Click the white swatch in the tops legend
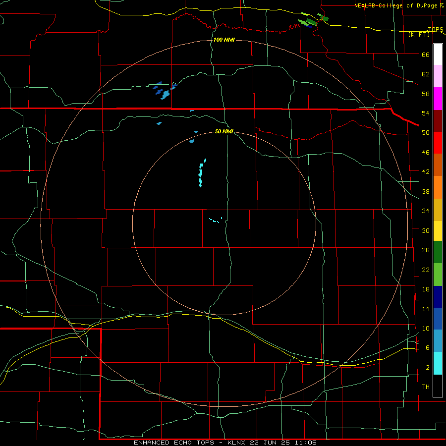This screenshot has width=446, height=446. click(438, 55)
